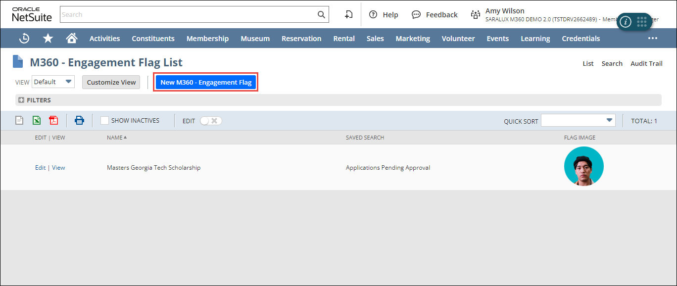The height and width of the screenshot is (286, 677).
Task: Click the search magnifier icon
Action: pos(321,14)
